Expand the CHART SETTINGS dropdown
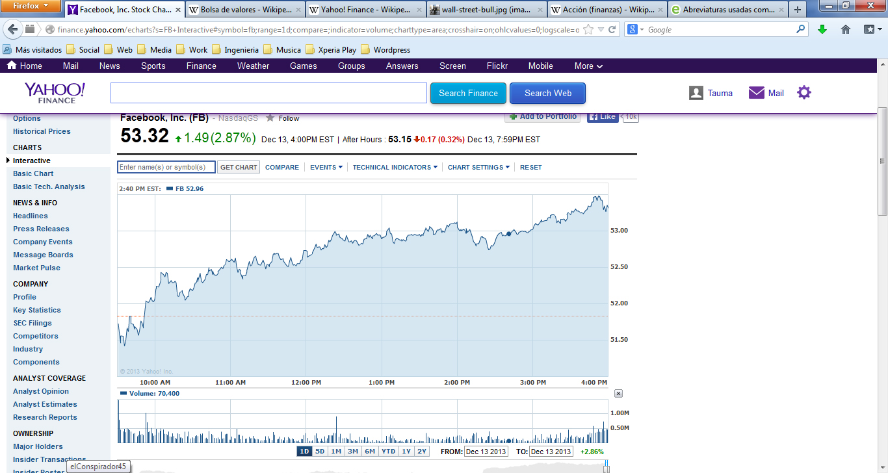The width and height of the screenshot is (888, 473). pyautogui.click(x=479, y=167)
